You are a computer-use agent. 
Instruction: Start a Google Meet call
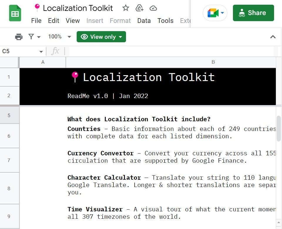click(213, 13)
